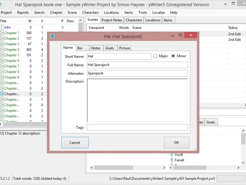Select the Major radio button
The height and width of the screenshot is (185, 246).
[x=155, y=56]
